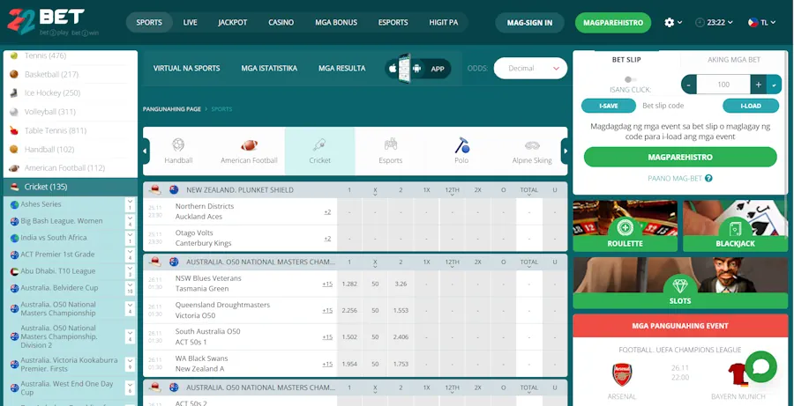Switch to the Bet Slip tab

[626, 60]
